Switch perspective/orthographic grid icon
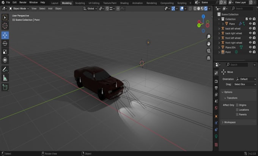 point(209,58)
